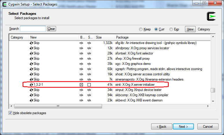This screenshot has height=135, width=224.
Task: Click the cycle icon for xfindproxy
Action: (x=31, y=48)
